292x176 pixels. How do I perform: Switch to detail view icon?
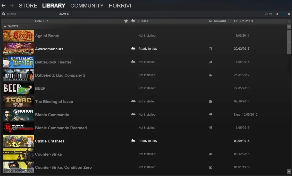277,14
